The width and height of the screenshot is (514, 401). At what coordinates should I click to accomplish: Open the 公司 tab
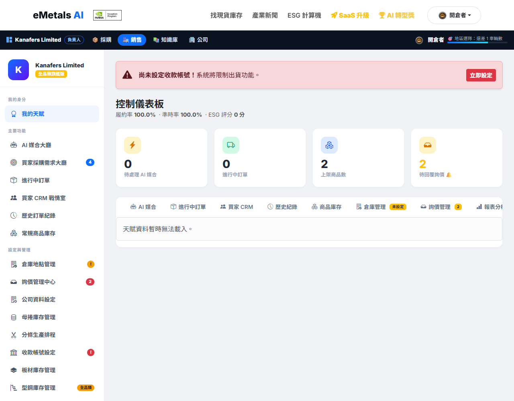(x=198, y=40)
